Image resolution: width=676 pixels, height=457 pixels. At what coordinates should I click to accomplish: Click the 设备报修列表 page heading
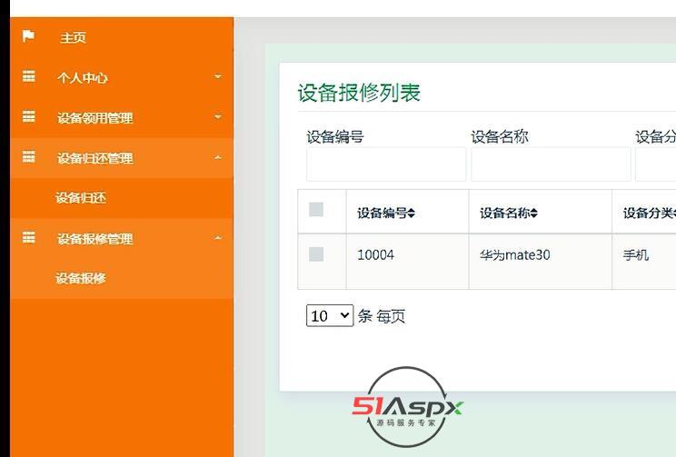pyautogui.click(x=359, y=93)
